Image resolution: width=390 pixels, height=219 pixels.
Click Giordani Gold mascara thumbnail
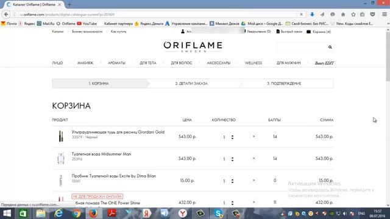pyautogui.click(x=61, y=136)
